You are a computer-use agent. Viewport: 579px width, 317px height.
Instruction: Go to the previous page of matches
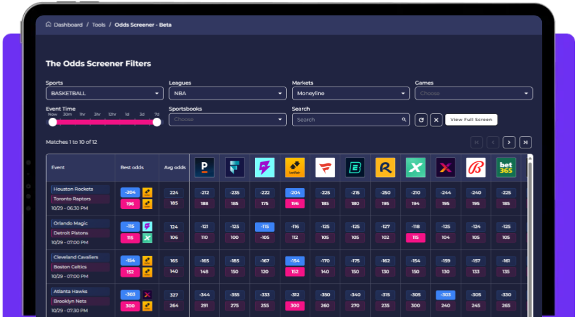click(493, 143)
